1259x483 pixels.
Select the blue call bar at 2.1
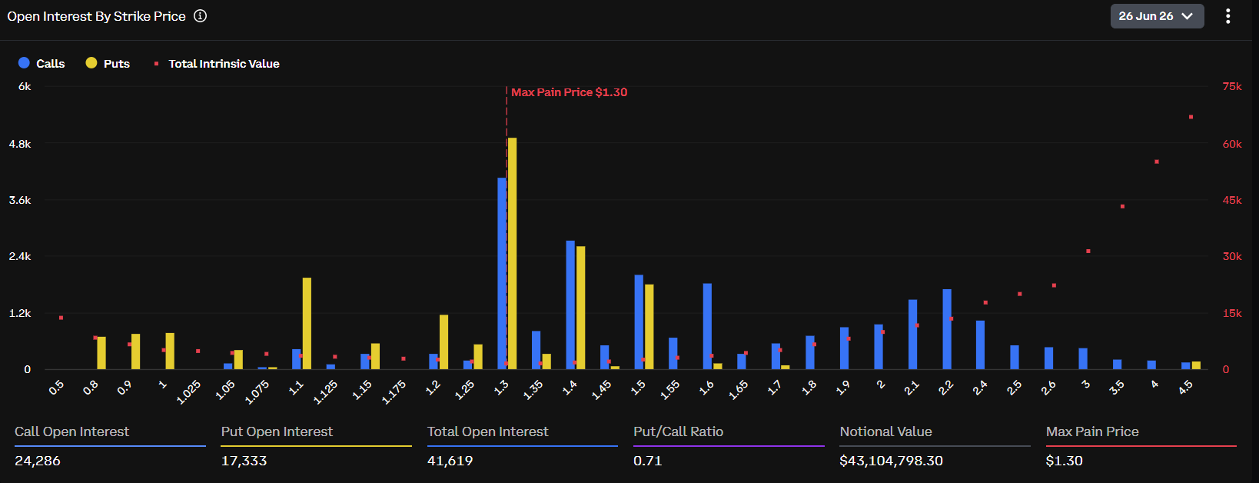[x=912, y=335]
